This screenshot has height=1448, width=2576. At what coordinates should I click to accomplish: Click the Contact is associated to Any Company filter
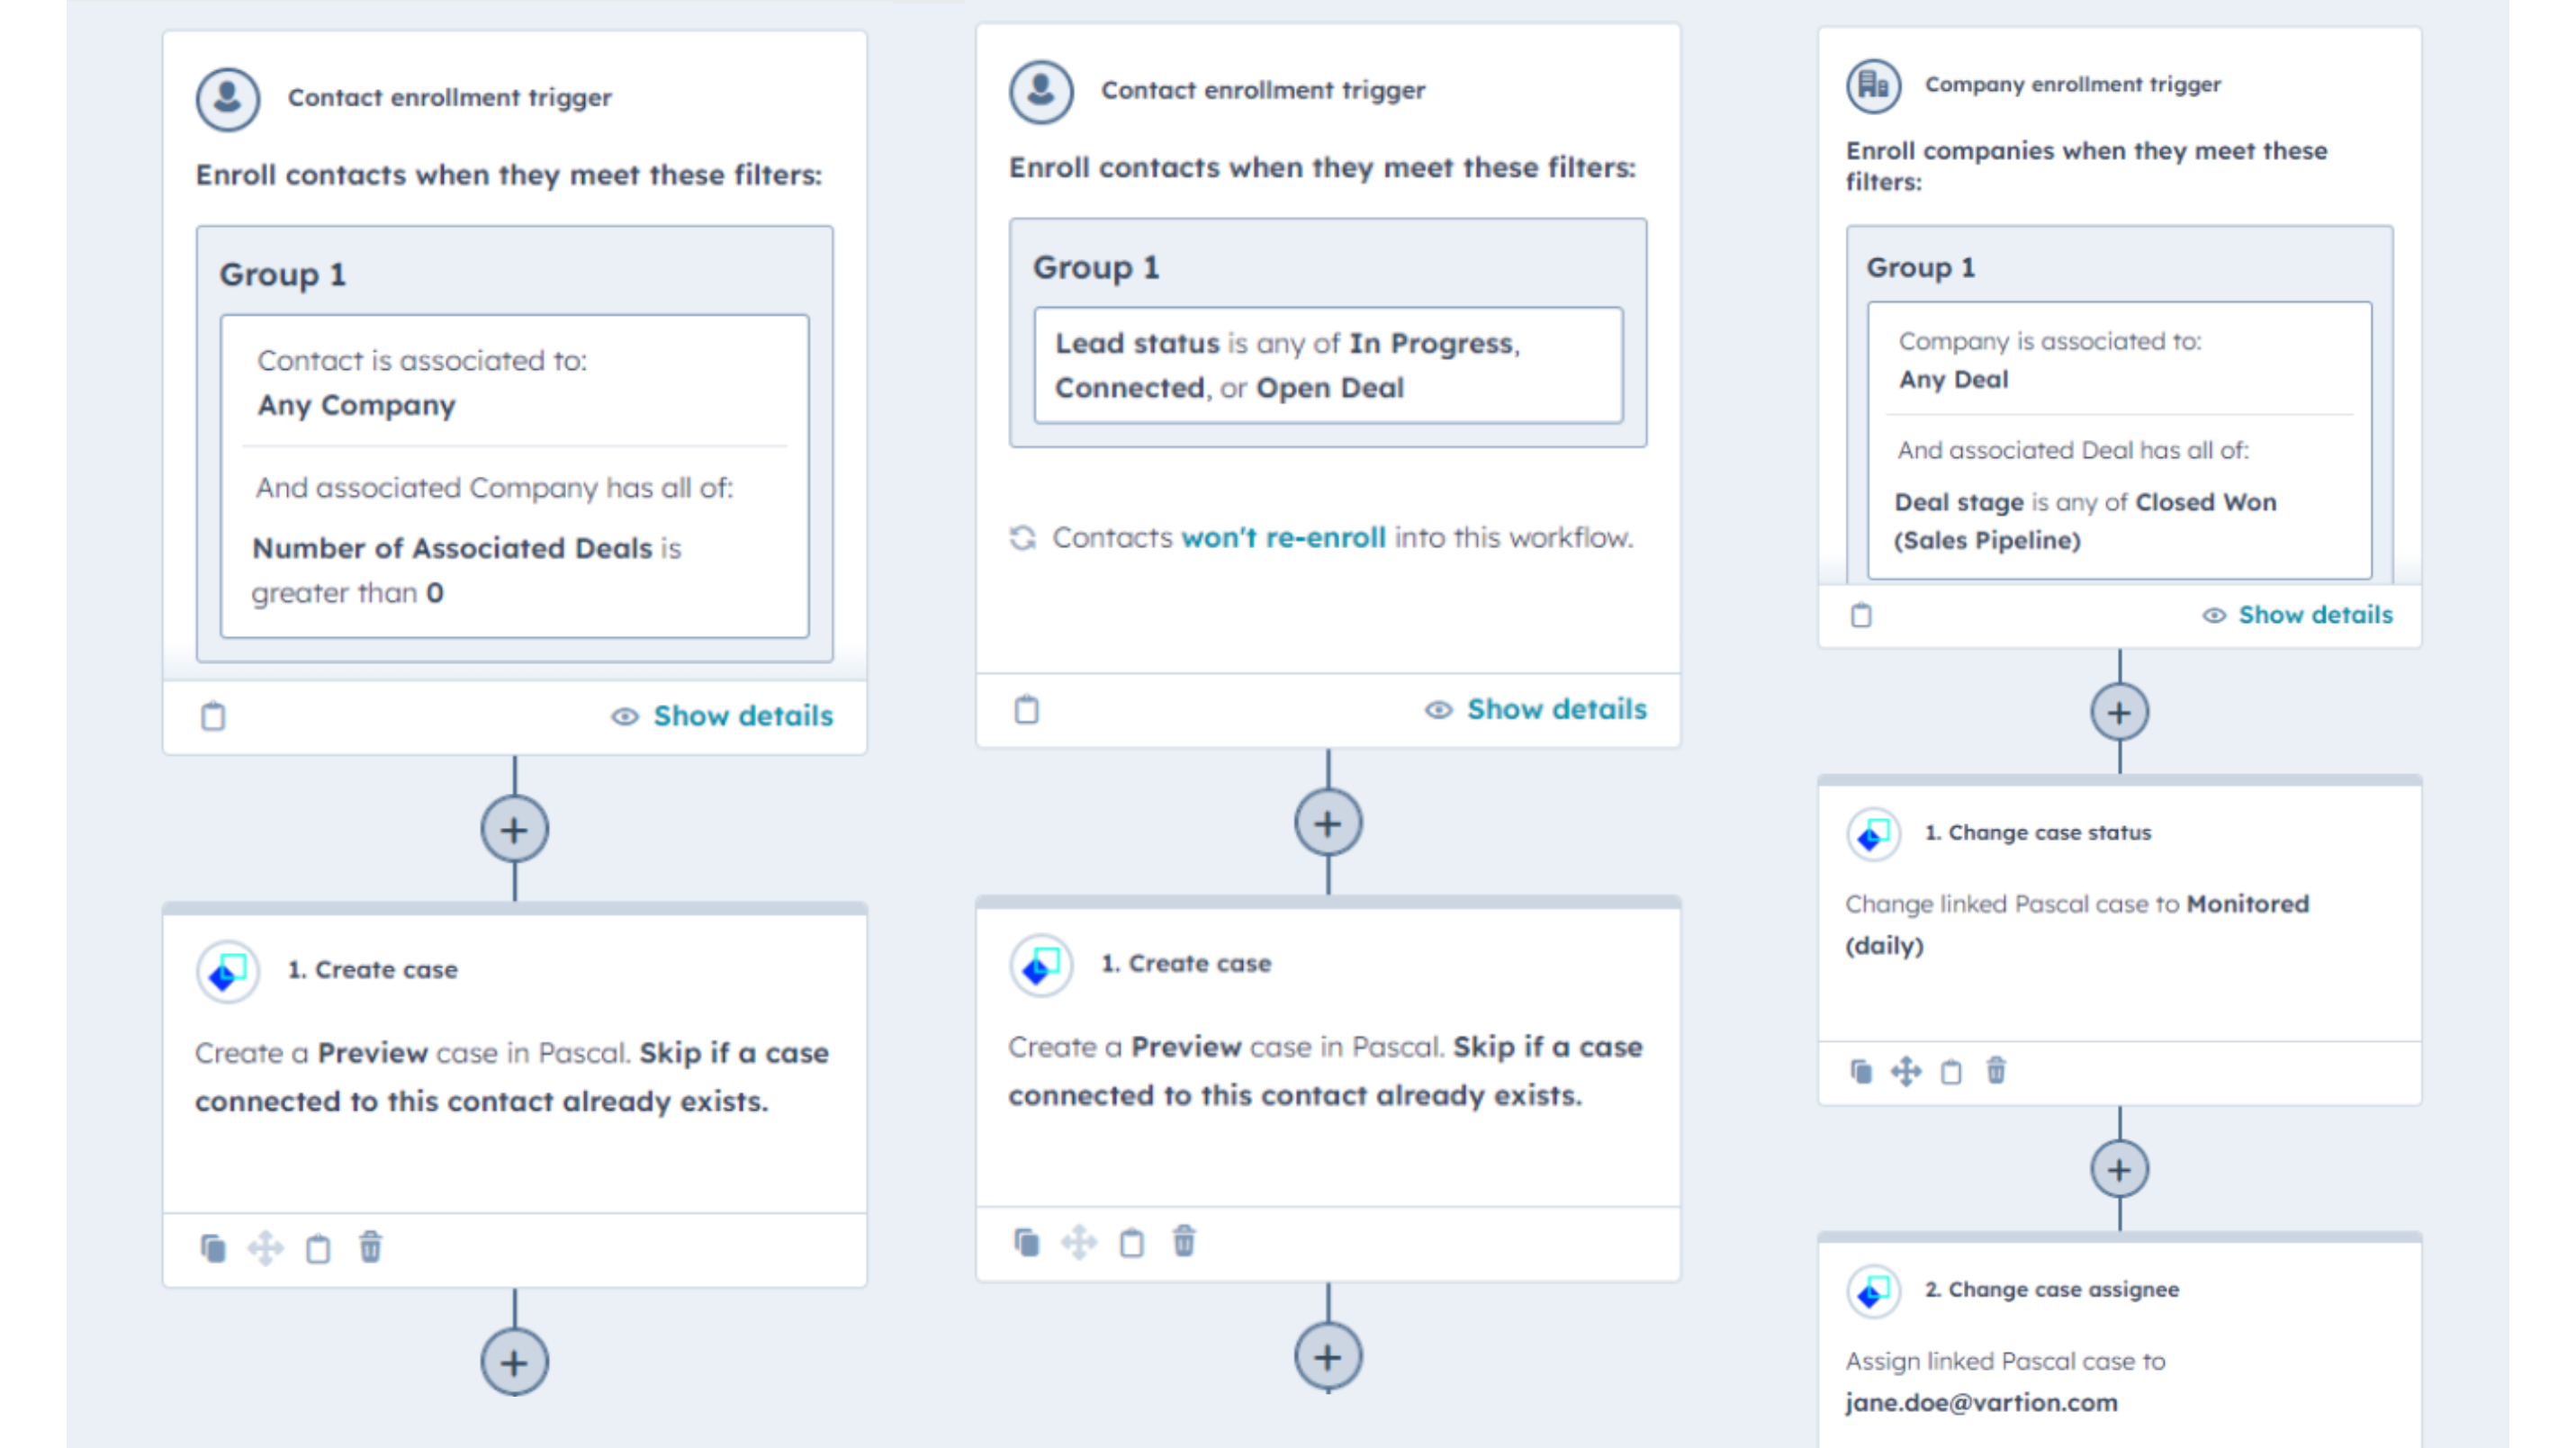(x=421, y=383)
